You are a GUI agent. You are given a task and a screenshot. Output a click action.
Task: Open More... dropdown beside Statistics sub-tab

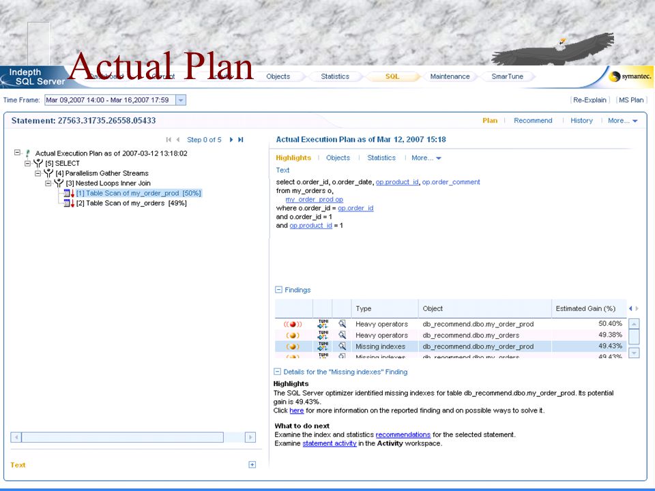click(426, 158)
